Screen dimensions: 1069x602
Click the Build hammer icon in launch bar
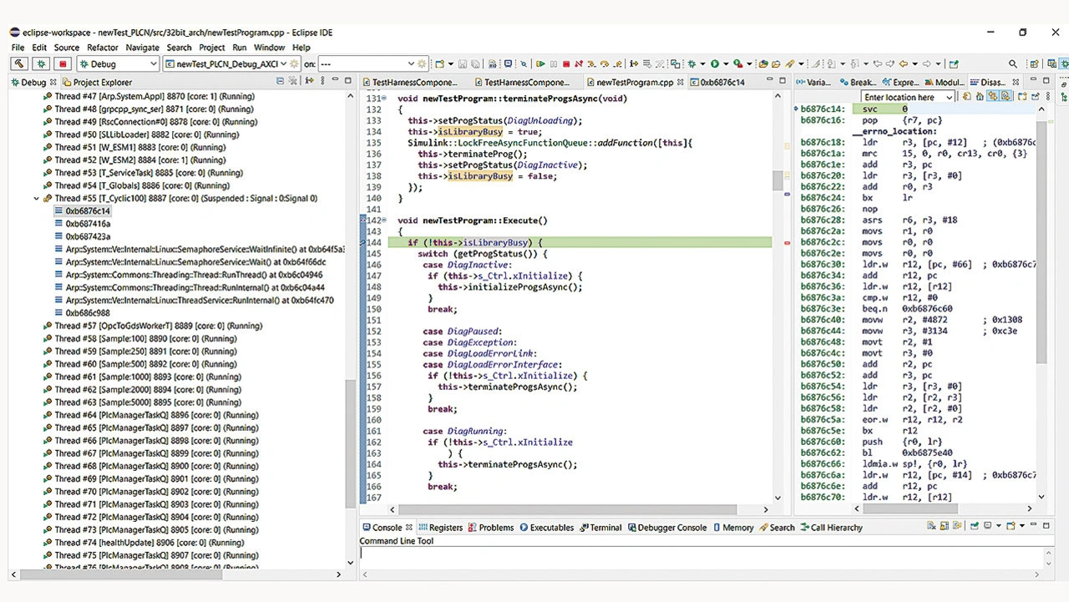tap(18, 63)
